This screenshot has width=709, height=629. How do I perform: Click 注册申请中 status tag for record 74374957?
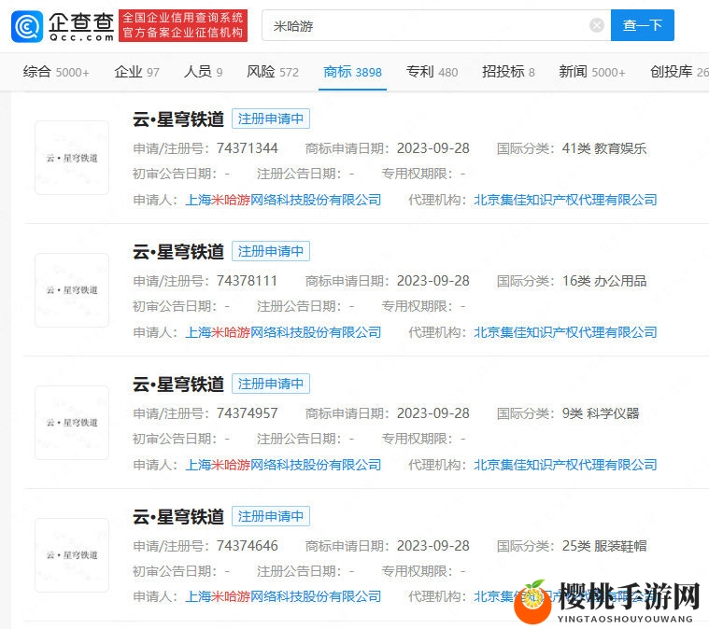click(x=271, y=384)
